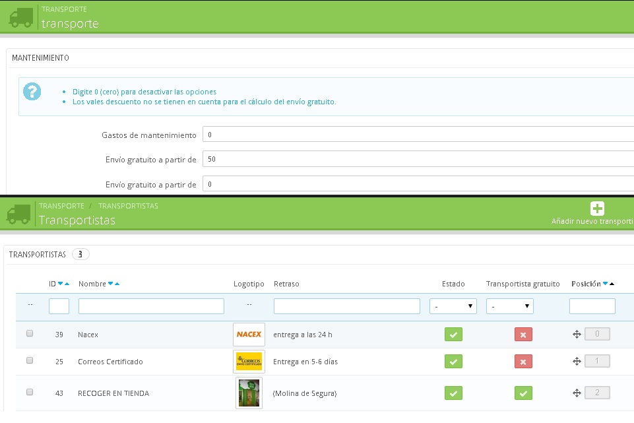Toggle Nacex Estado green checkmark
This screenshot has width=634, height=423.
[453, 335]
